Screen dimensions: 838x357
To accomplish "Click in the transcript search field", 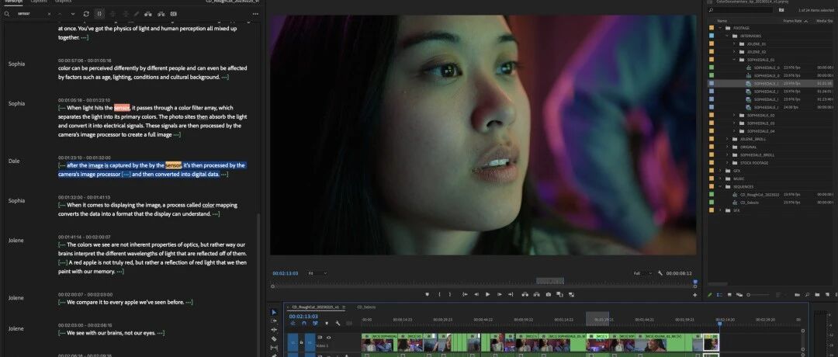I will pos(31,14).
